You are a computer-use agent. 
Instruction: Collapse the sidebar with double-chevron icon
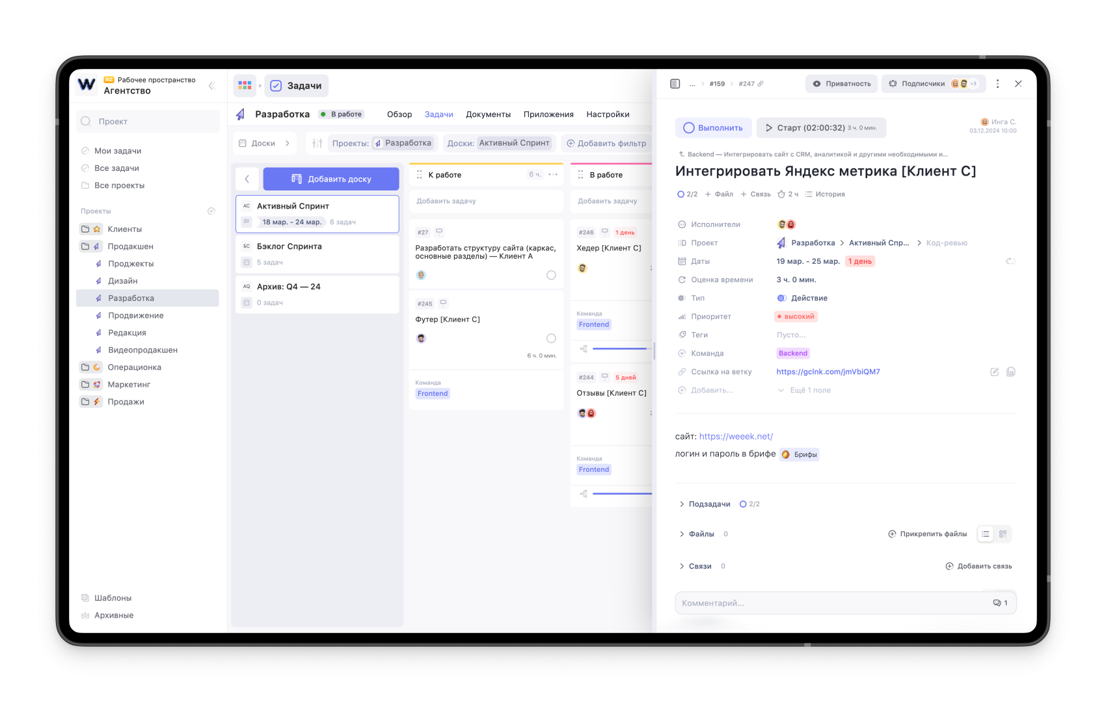(x=211, y=86)
